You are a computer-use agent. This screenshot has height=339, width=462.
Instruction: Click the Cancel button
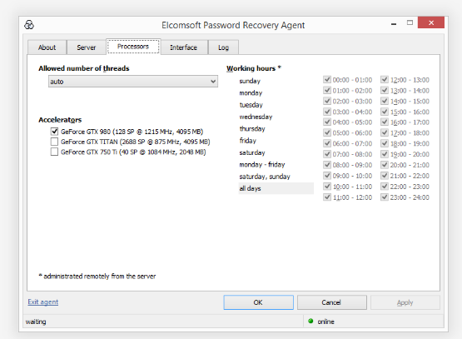tap(332, 302)
